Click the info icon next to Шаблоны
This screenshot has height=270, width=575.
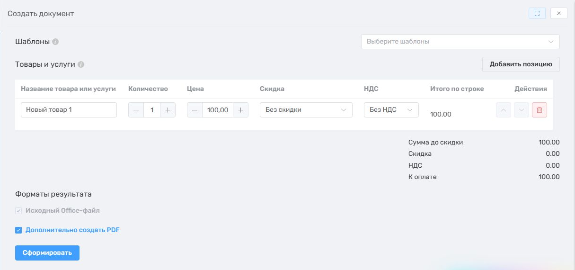pyautogui.click(x=55, y=42)
